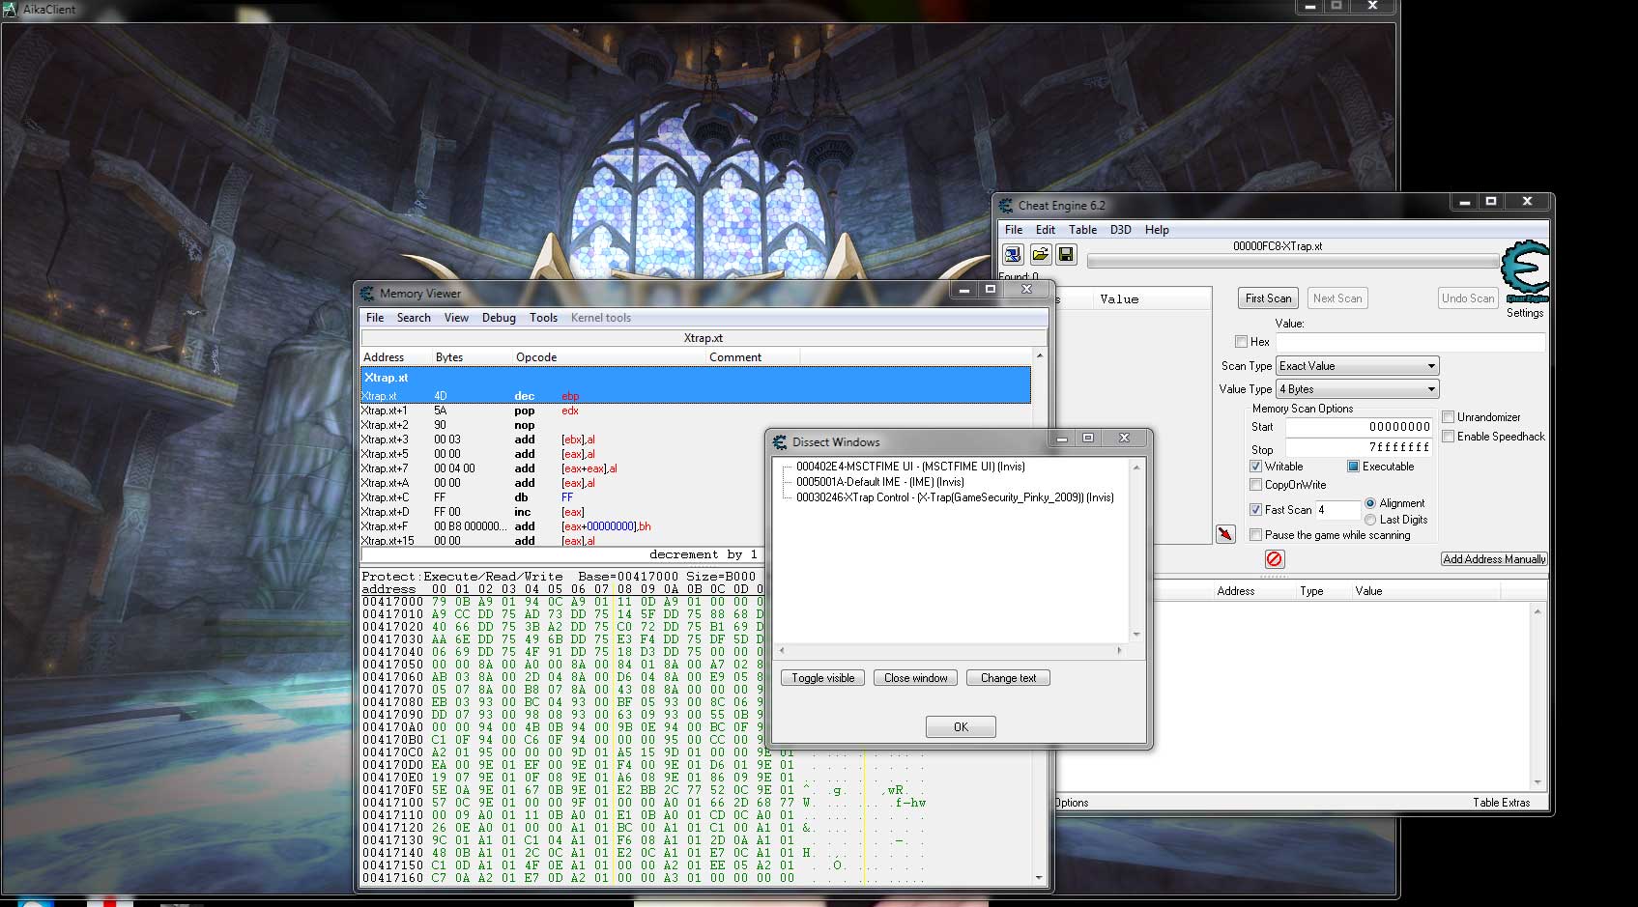Click the Change text button
This screenshot has width=1638, height=907.
tap(1008, 678)
